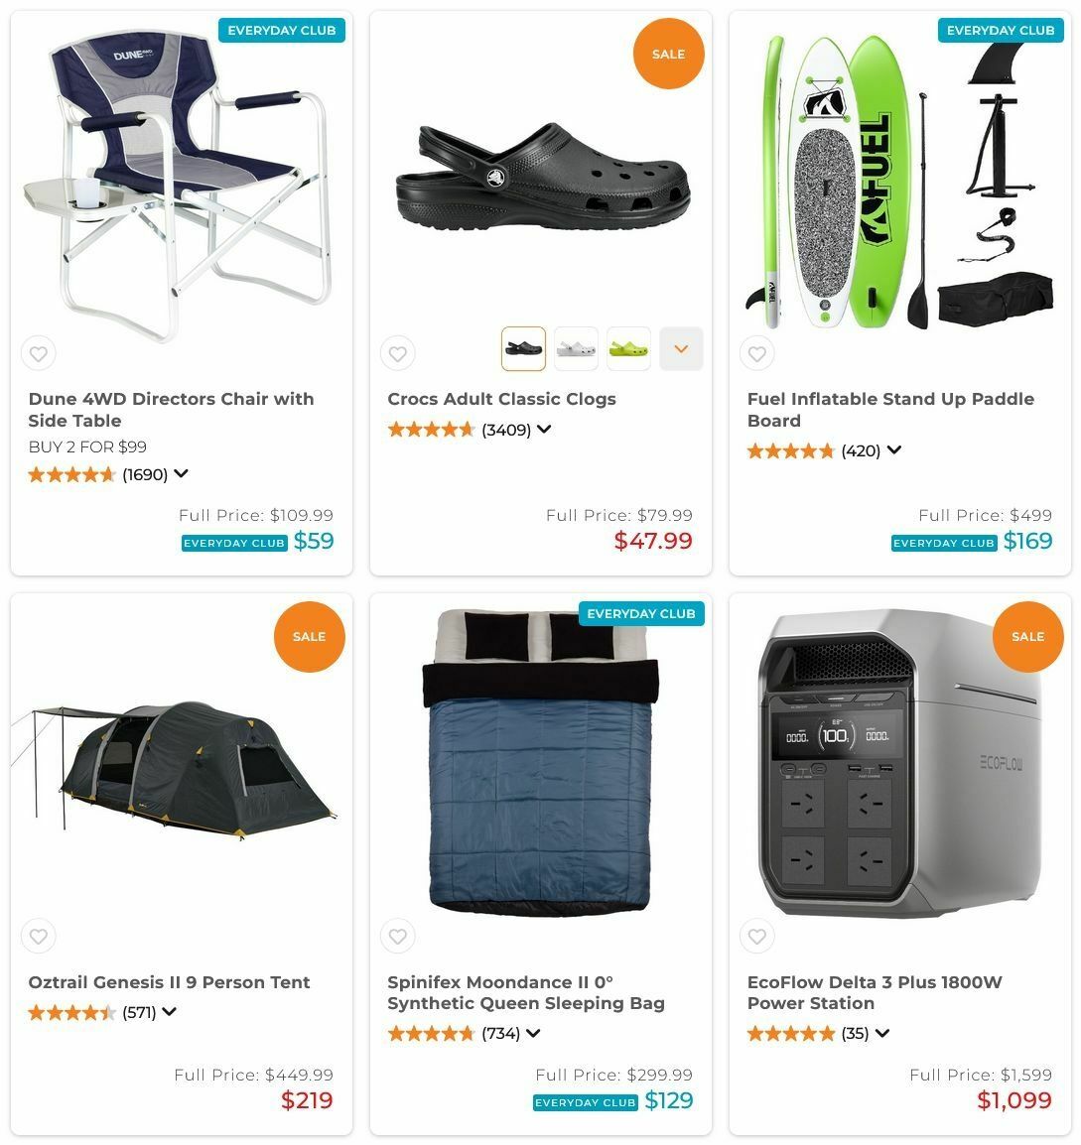Pick the black Crocs color variant

524,349
